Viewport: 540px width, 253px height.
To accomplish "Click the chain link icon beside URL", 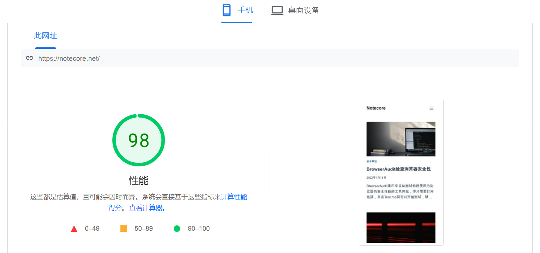I will coord(30,58).
